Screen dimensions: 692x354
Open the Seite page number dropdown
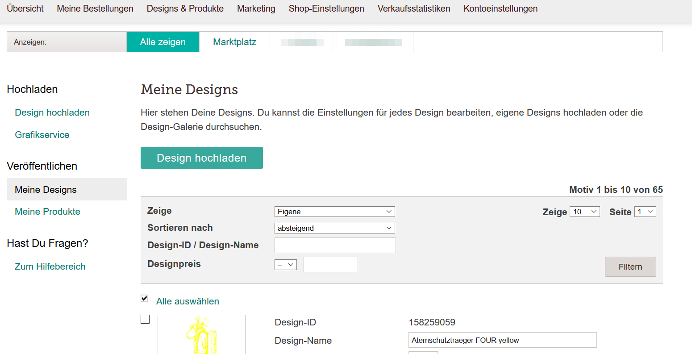pyautogui.click(x=645, y=212)
